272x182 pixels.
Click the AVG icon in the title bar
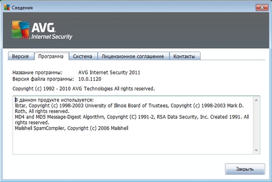tap(7, 7)
